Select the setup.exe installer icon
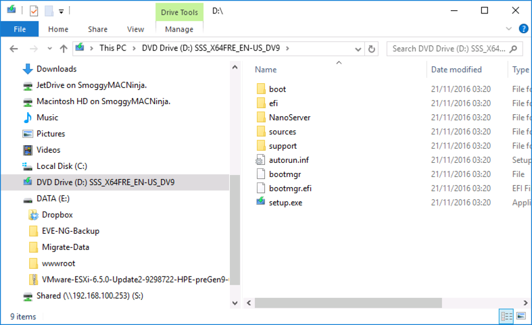Image resolution: width=532 pixels, height=325 pixels. pyautogui.click(x=260, y=201)
